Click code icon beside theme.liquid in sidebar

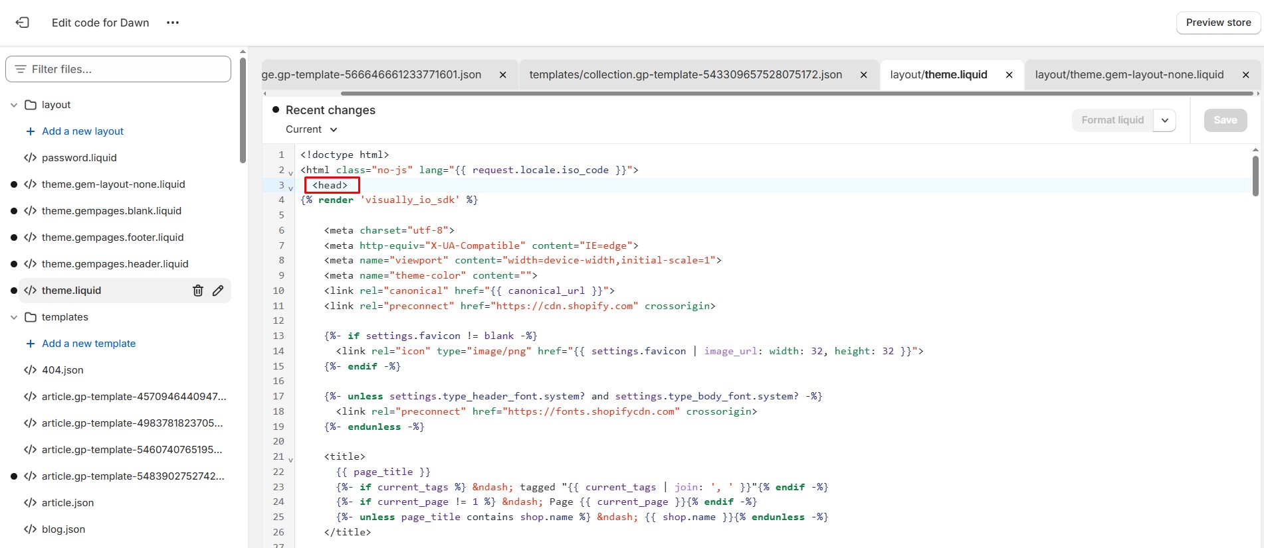tap(30, 291)
